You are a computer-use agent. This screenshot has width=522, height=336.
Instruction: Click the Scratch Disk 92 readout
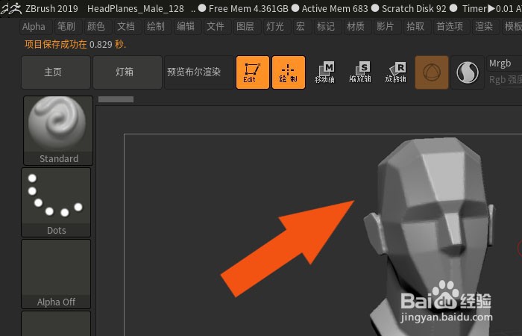pos(414,9)
